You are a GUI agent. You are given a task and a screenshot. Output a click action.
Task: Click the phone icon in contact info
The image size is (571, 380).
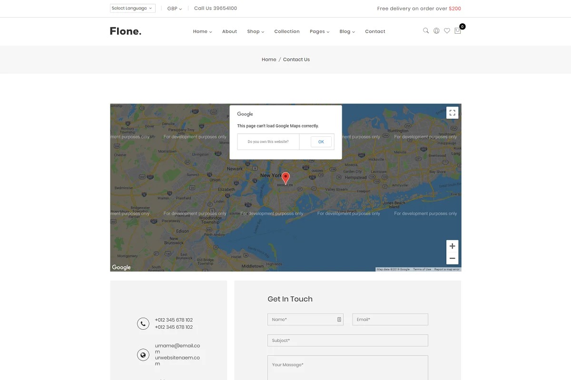(x=143, y=323)
